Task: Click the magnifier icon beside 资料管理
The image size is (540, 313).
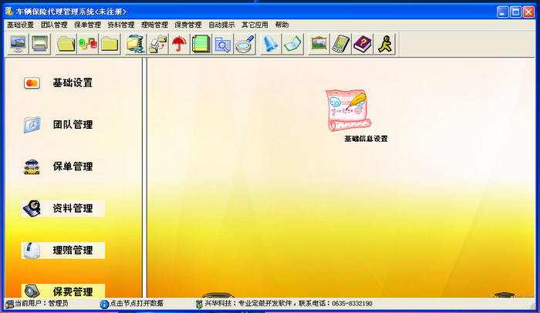Action: (x=32, y=208)
